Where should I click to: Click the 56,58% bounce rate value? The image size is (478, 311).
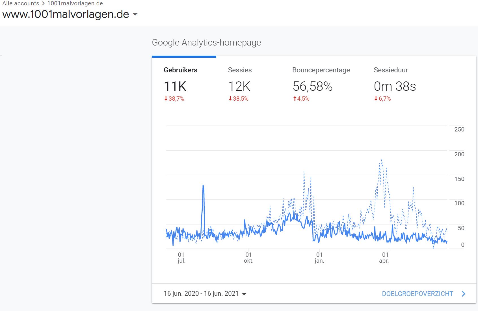312,87
